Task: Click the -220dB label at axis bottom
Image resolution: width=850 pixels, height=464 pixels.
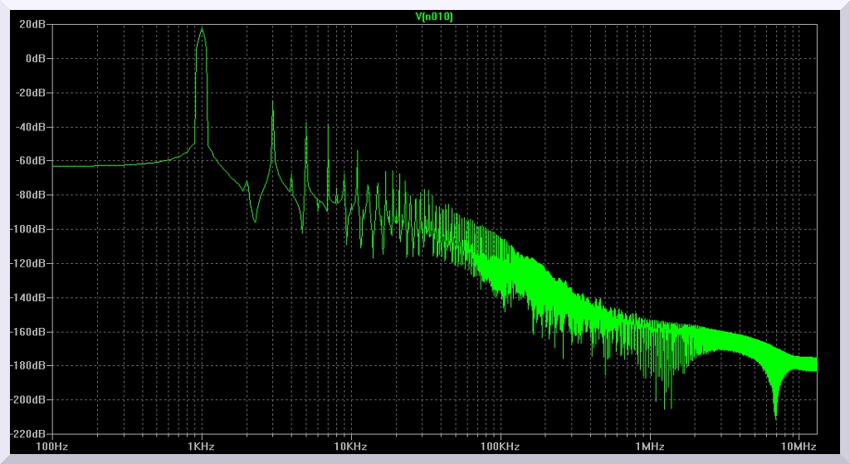Action: (x=29, y=433)
